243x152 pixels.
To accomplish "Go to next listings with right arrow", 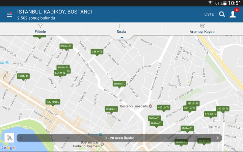I will (218, 138).
